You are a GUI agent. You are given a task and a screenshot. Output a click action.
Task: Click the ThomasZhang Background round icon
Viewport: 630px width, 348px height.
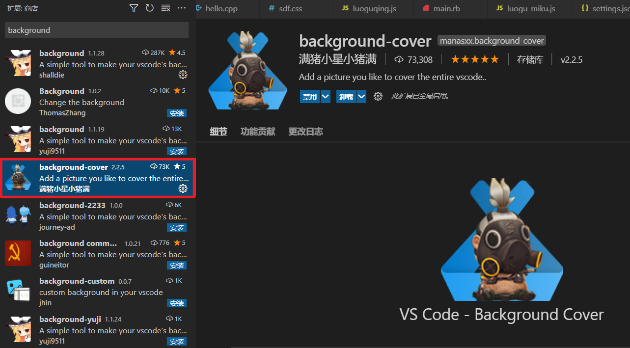click(x=18, y=102)
